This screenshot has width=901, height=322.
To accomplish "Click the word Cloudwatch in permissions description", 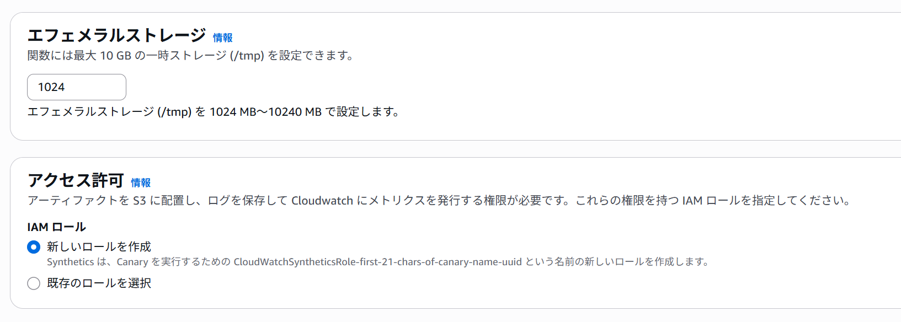I will [322, 201].
